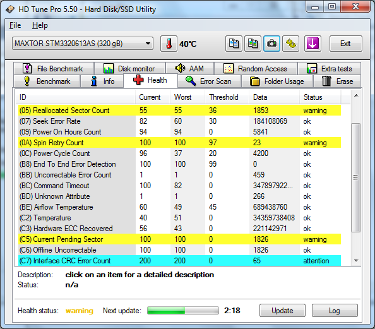Viewport: 375px width, 329px height.
Task: Select the Uncorrectable Error Count row
Action: coord(179,175)
